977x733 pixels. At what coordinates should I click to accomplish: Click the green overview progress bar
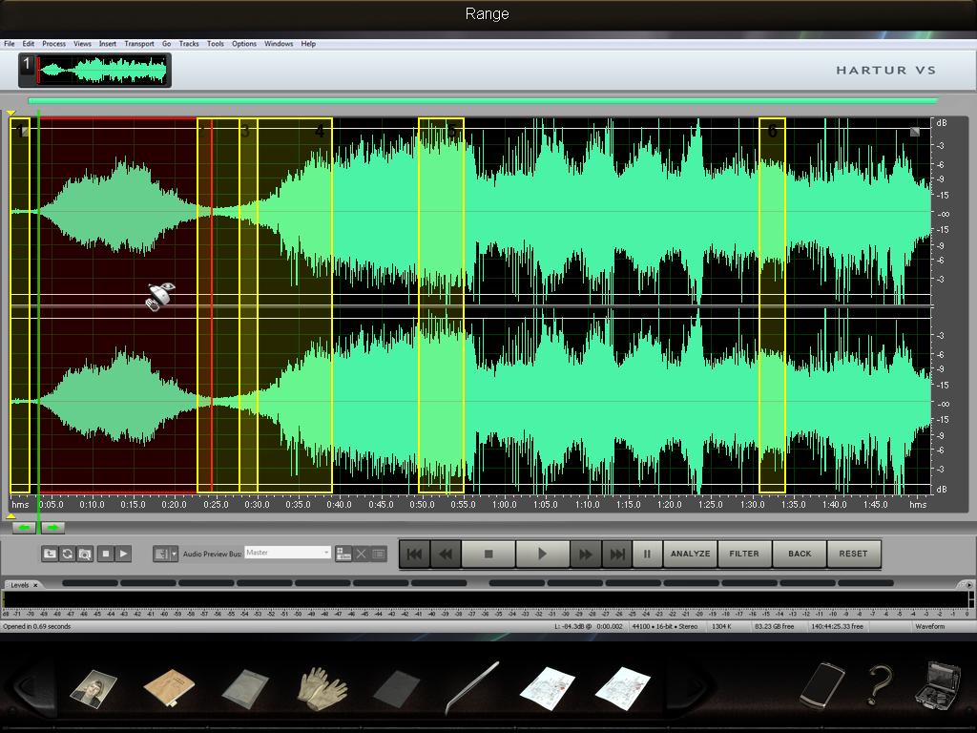coord(482,100)
